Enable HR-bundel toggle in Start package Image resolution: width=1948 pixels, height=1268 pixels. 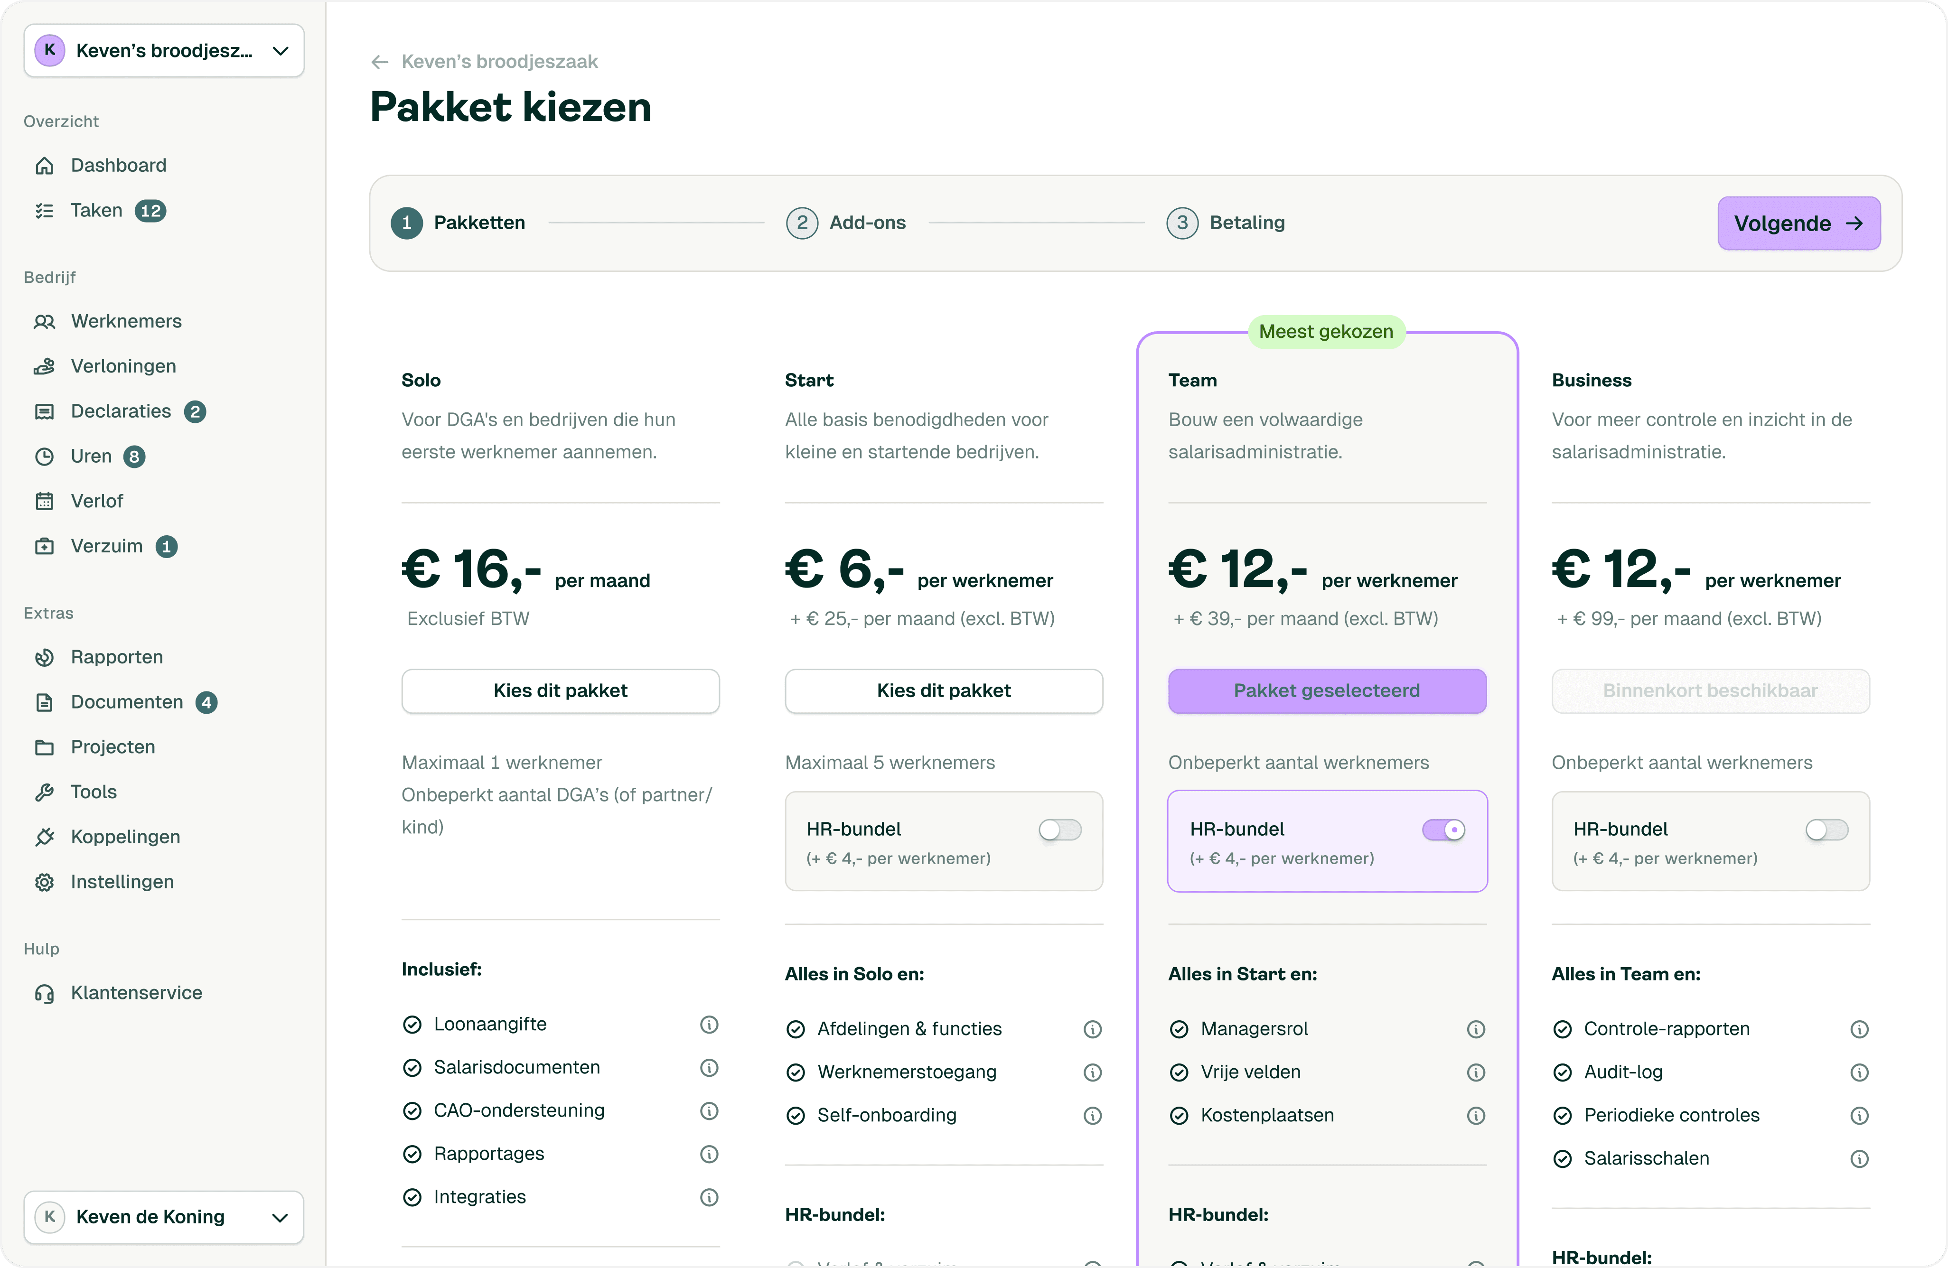point(1060,830)
